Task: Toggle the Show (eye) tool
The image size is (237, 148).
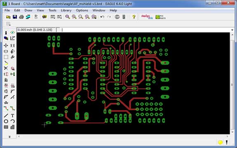Action: pyautogui.click(x=12, y=32)
